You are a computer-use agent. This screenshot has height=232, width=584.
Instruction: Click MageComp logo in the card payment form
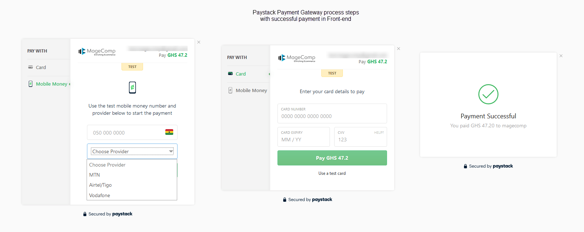(296, 58)
